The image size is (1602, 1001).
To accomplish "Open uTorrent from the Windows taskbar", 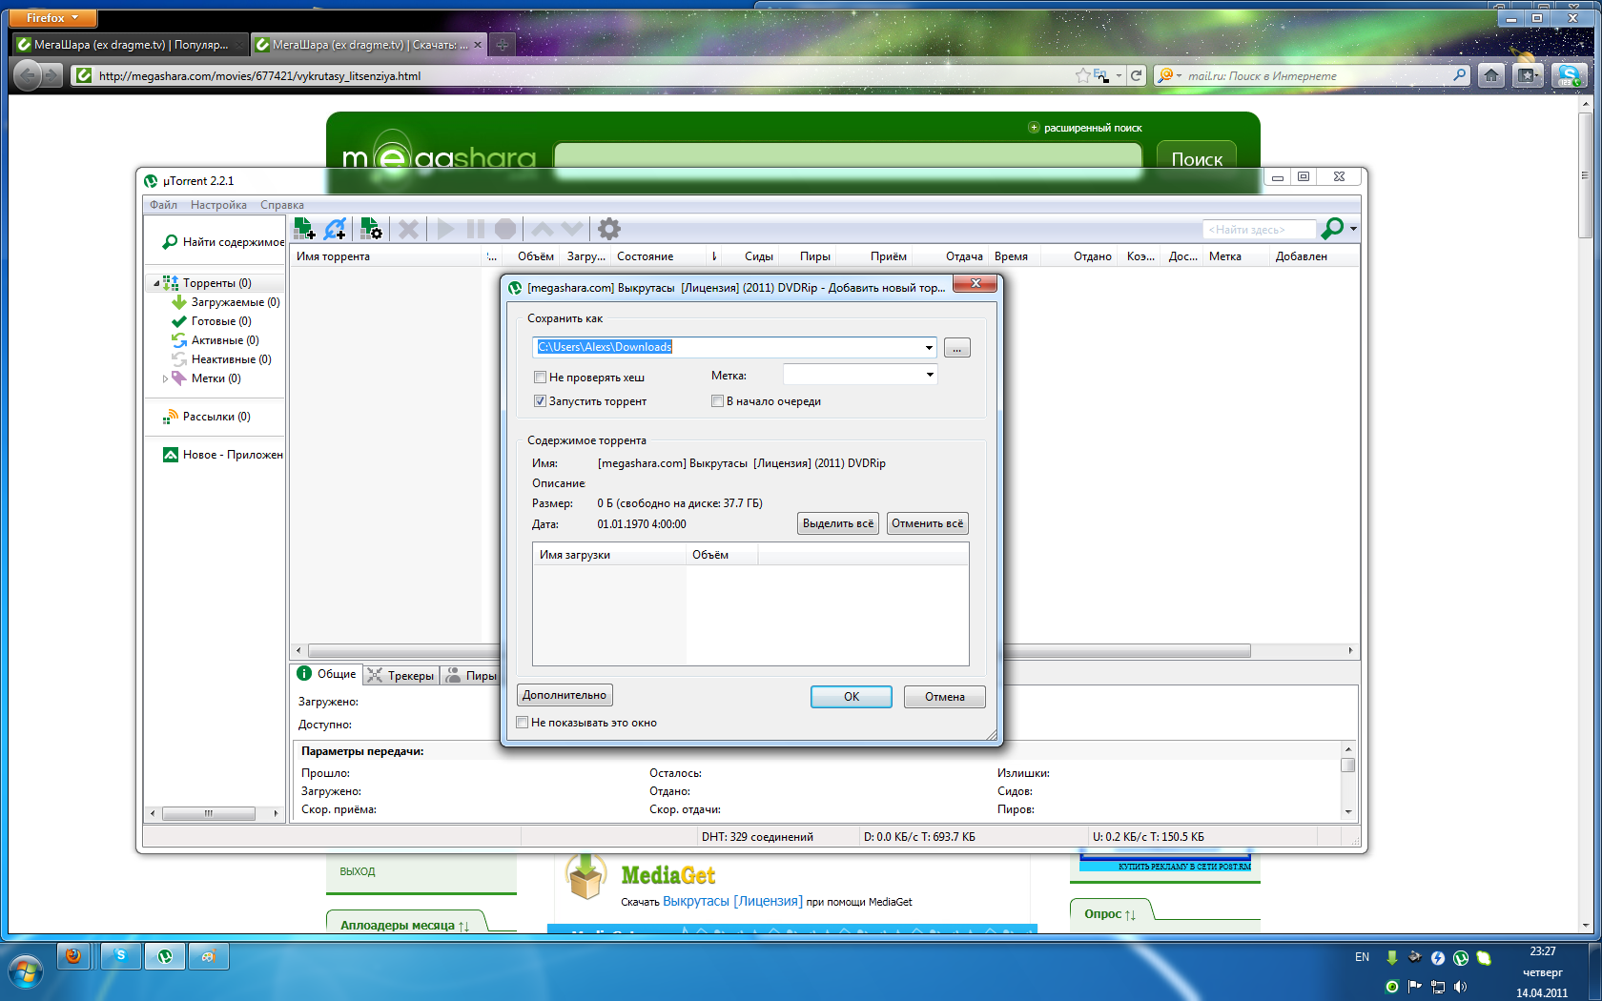I will (x=165, y=956).
